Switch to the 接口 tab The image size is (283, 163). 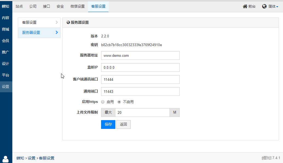point(46,7)
